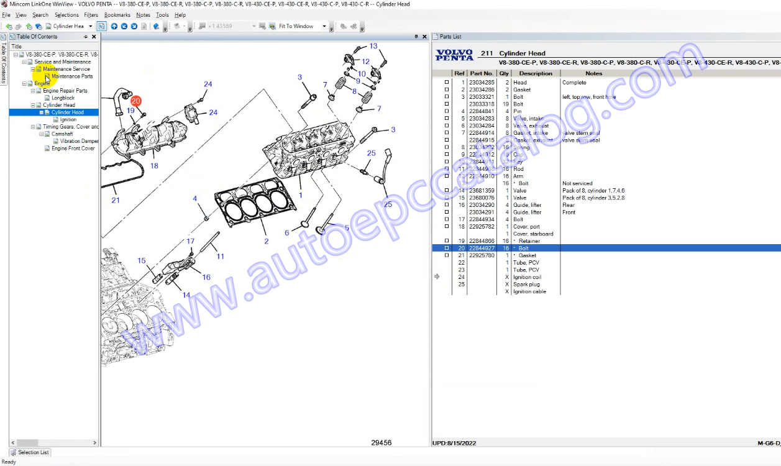Select checkbox for part 22844841 Pin
Screen dimensions: 781x466
[x=446, y=112]
